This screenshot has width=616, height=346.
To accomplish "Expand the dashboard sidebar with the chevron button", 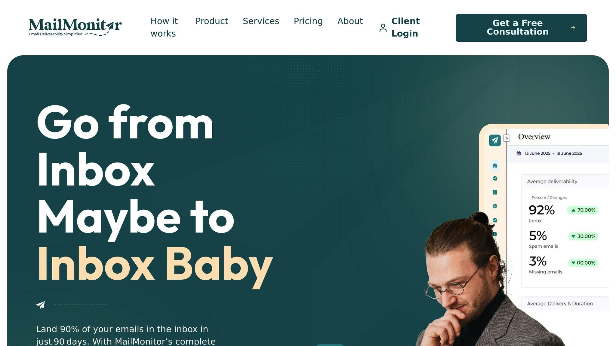I will pos(507,138).
